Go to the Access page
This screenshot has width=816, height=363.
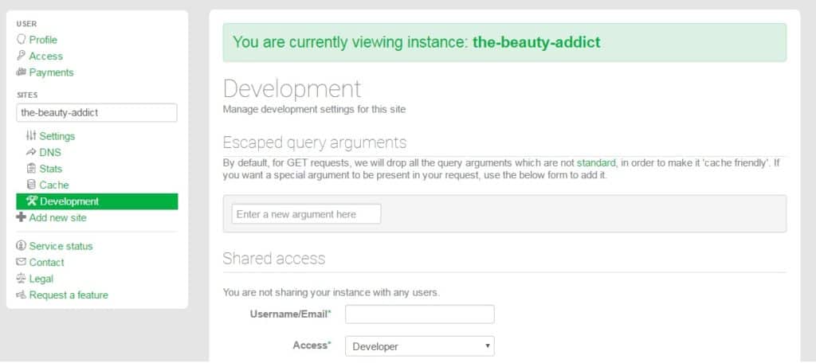click(x=45, y=56)
